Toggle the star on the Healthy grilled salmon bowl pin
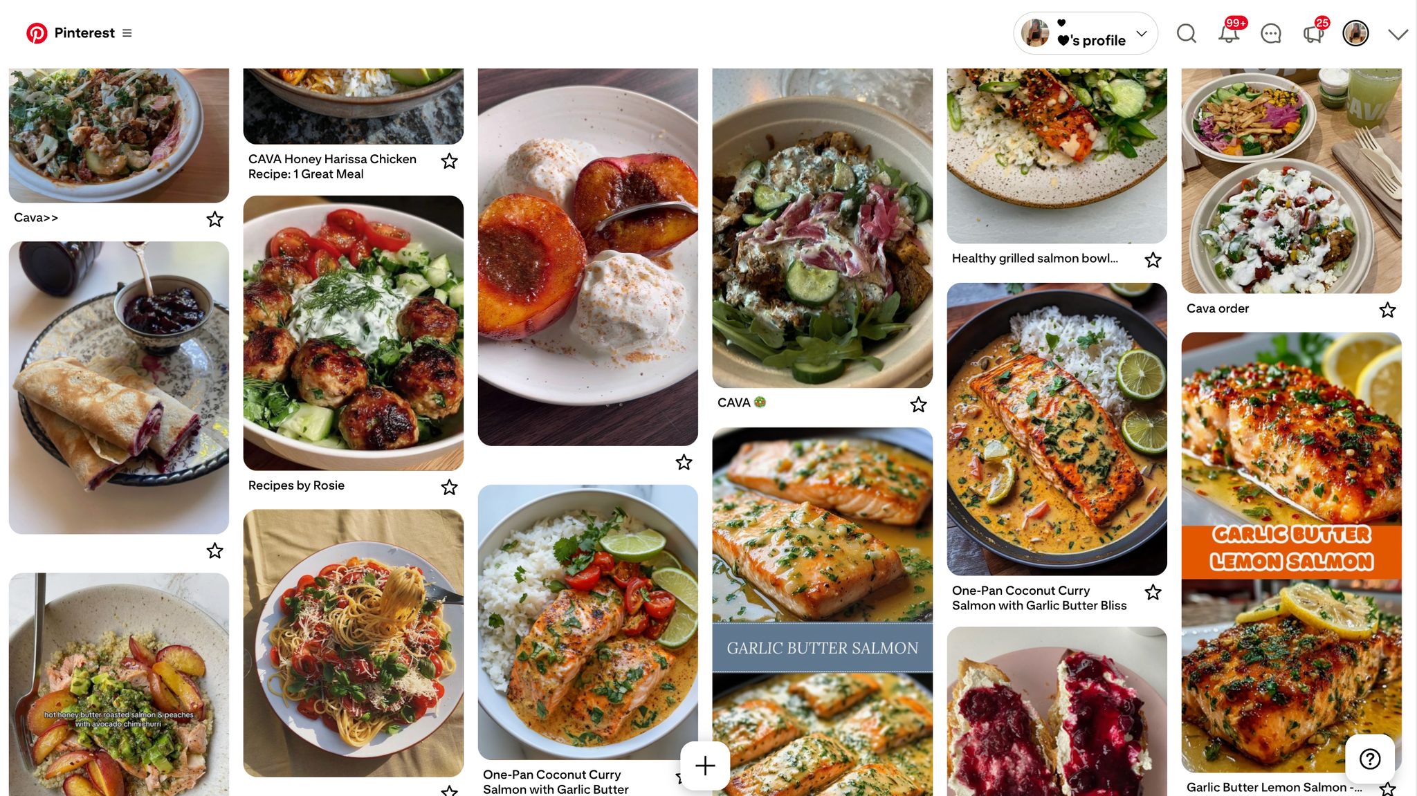1417x796 pixels. pyautogui.click(x=1153, y=259)
